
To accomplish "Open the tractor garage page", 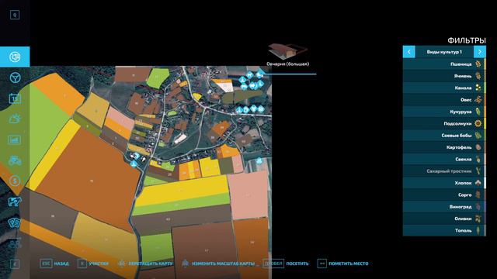I will coord(15,160).
